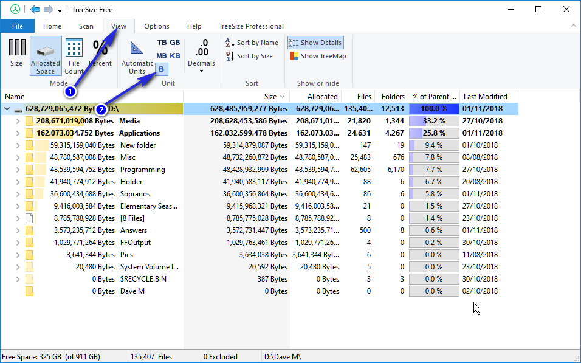
Task: Switch to the Home tab
Action: click(x=52, y=26)
